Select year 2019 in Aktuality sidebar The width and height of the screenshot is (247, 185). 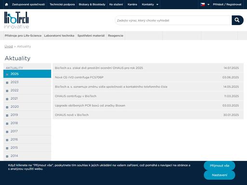(x=27, y=115)
